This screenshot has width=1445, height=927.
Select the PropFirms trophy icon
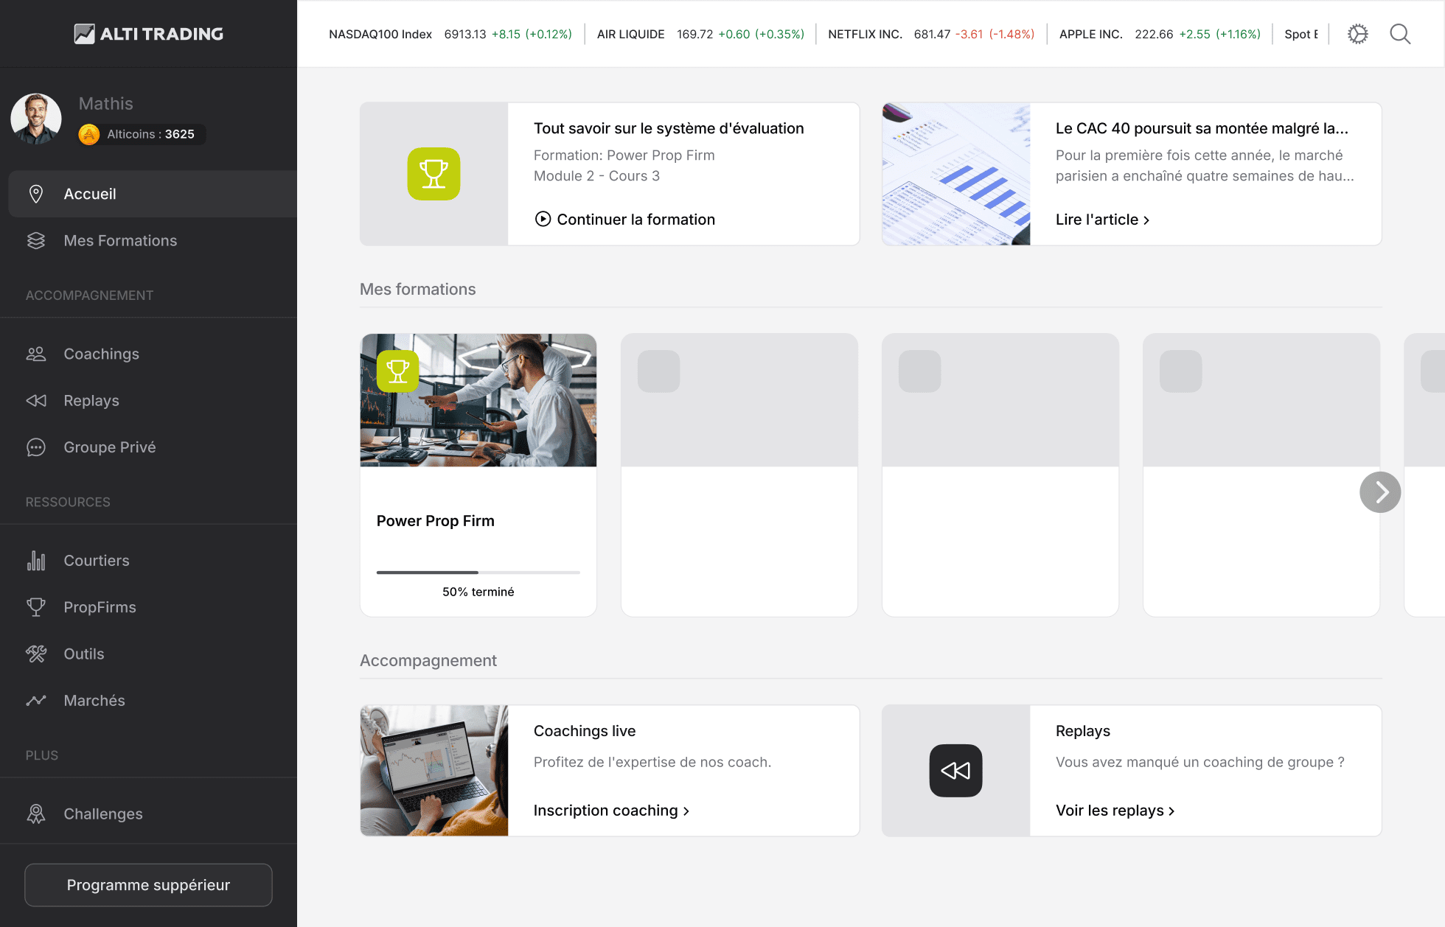(35, 606)
